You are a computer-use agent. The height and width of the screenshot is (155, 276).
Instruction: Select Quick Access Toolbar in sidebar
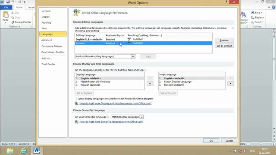[53, 52]
